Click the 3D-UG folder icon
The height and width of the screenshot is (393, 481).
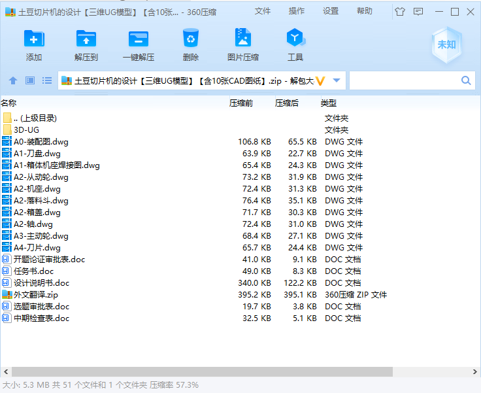click(7, 129)
